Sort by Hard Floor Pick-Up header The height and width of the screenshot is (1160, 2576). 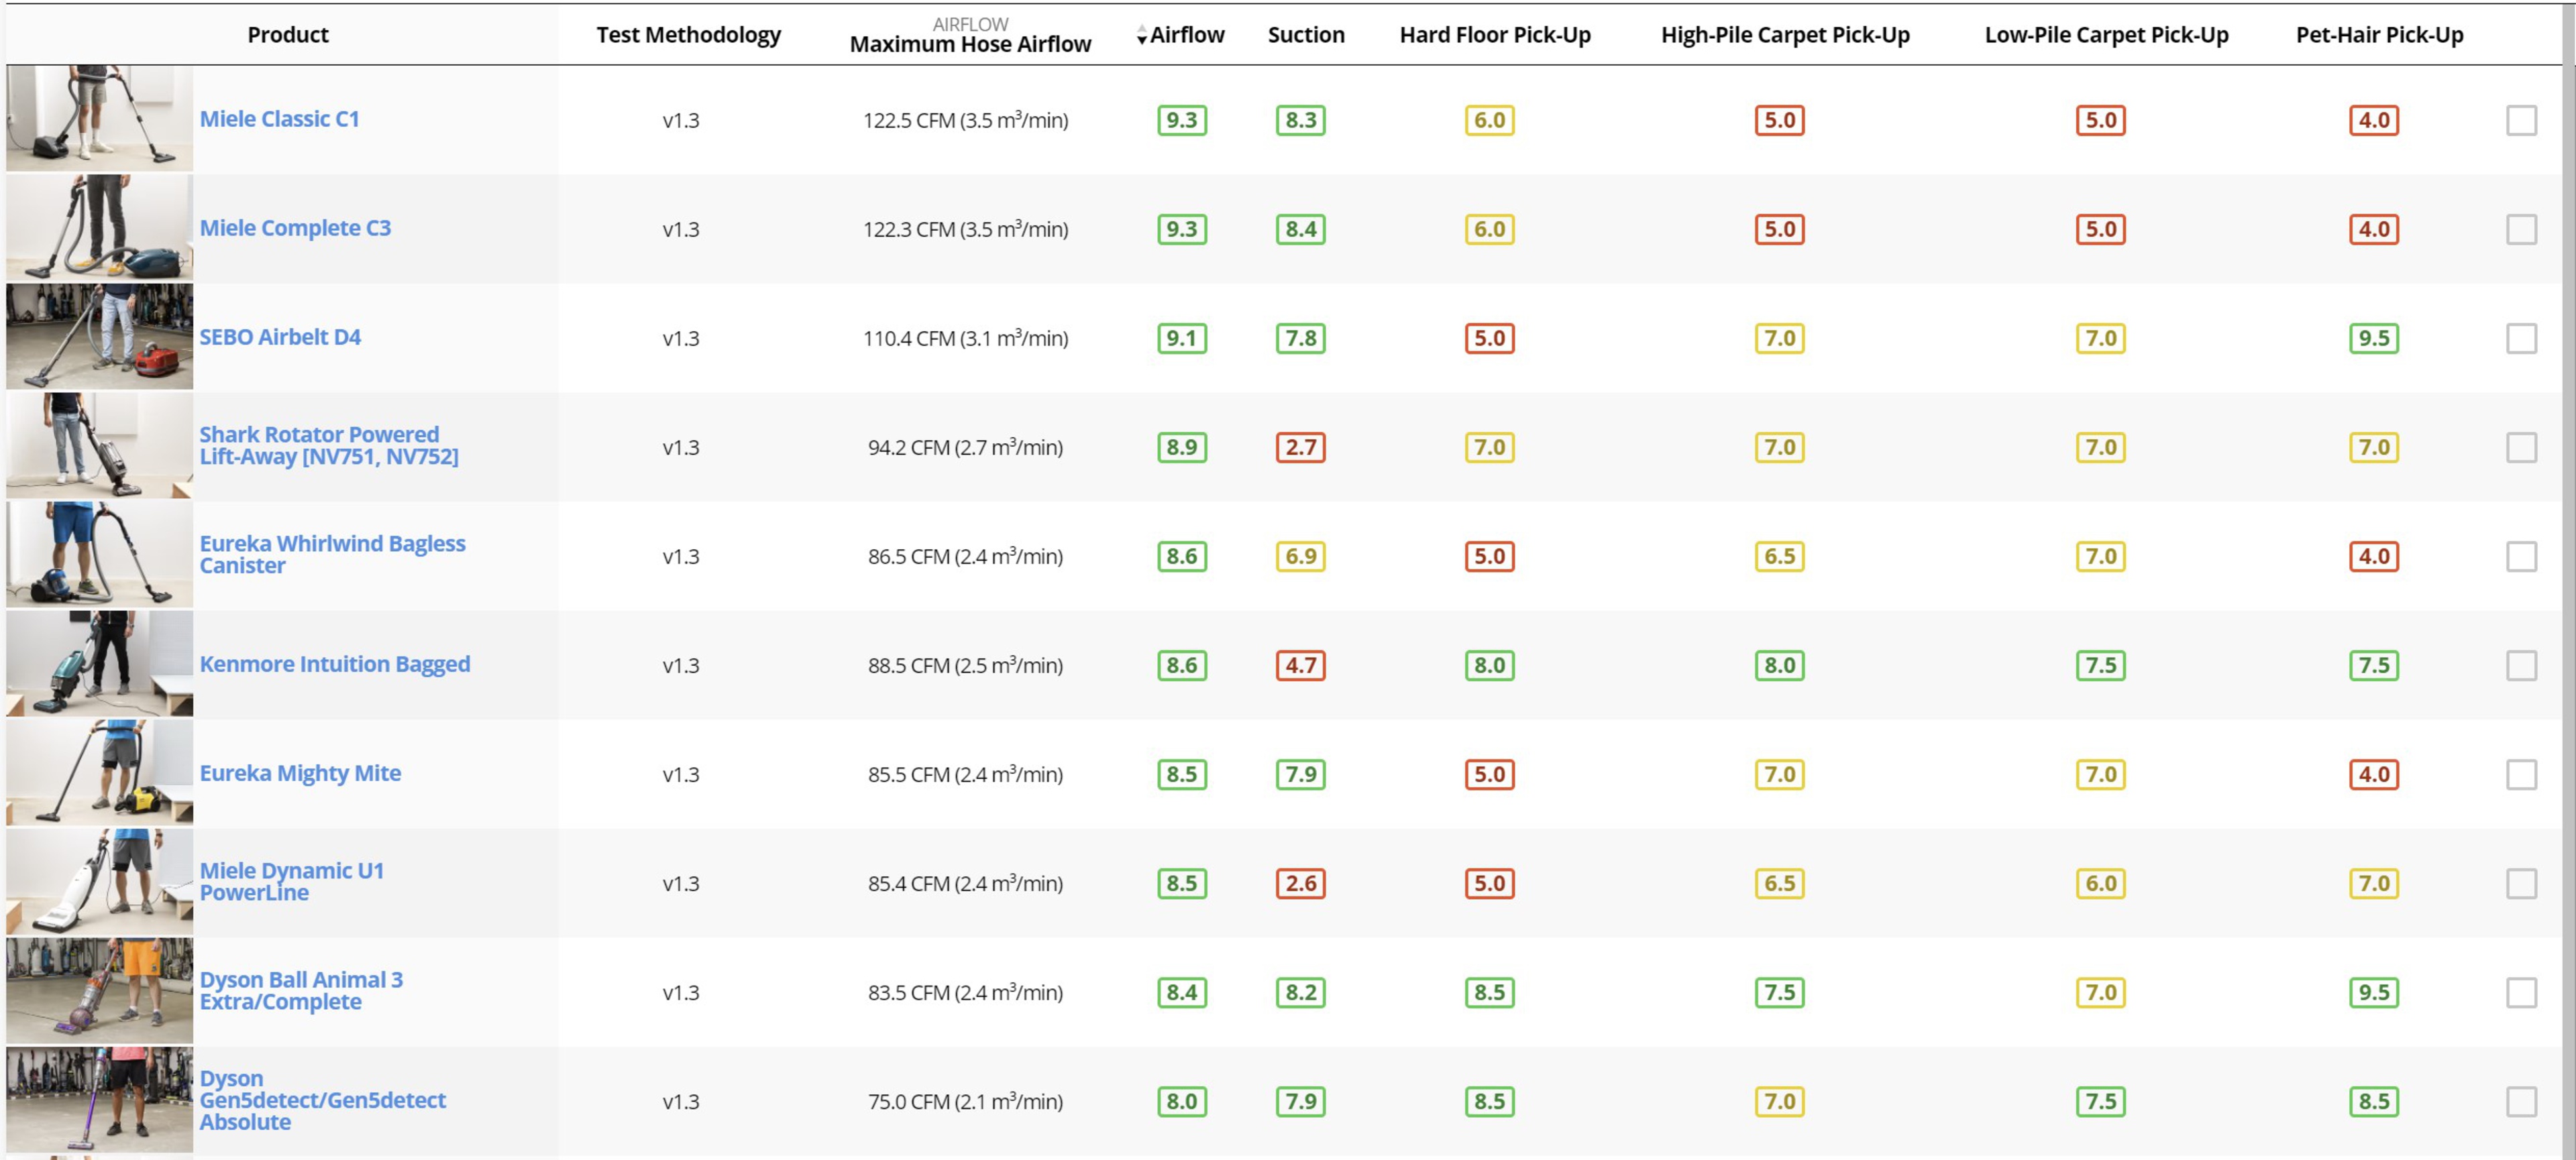click(x=1494, y=35)
